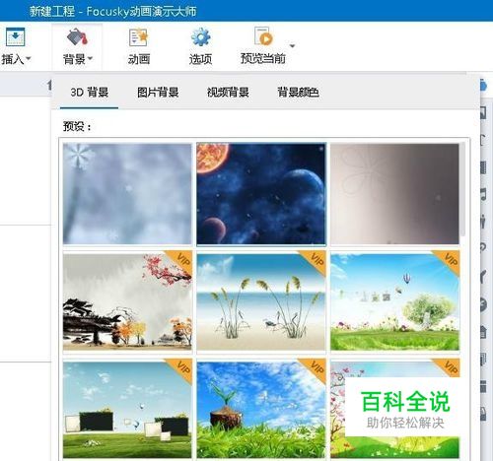
Task: Click the 预览当前 toolbar label
Action: [x=263, y=58]
